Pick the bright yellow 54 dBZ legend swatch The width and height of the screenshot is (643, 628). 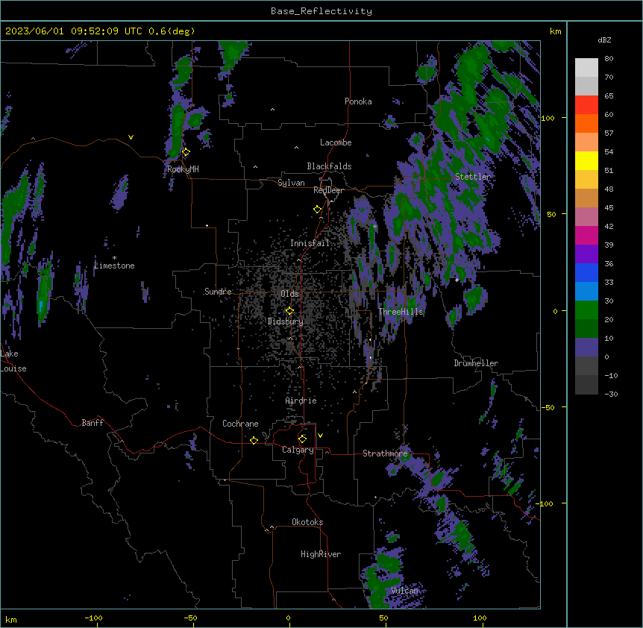click(x=586, y=160)
